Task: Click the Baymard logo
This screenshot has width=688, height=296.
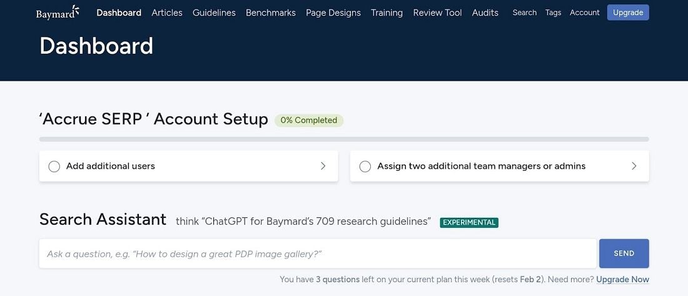Action: coord(58,13)
